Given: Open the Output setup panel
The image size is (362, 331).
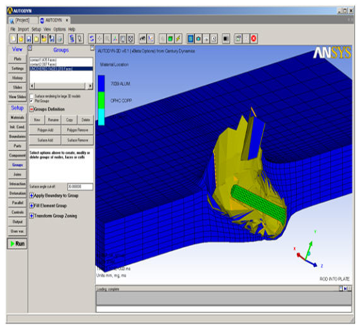Looking at the screenshot, I should pos(17,222).
